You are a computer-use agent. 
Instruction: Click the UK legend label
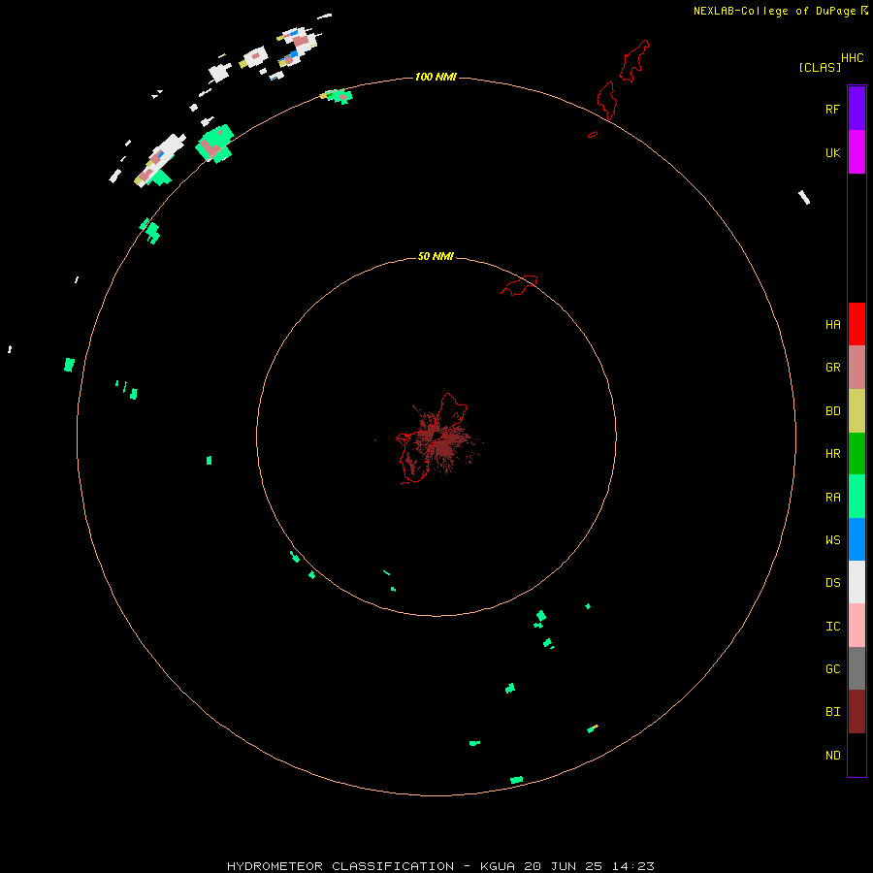pyautogui.click(x=832, y=152)
